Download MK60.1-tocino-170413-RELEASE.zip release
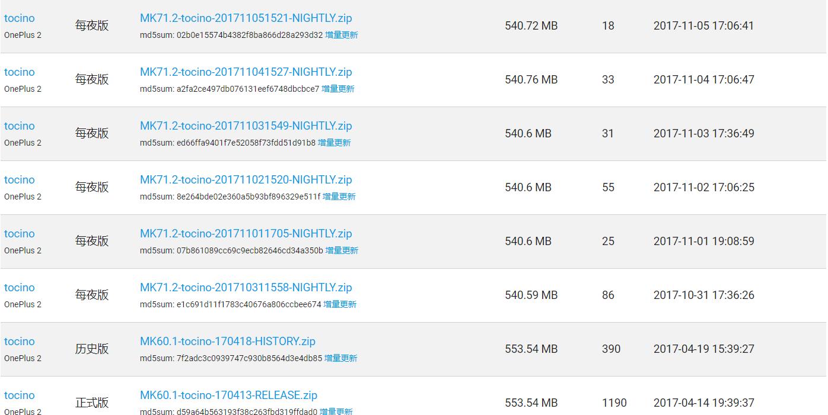Screen dimensions: 828x415 [228, 395]
